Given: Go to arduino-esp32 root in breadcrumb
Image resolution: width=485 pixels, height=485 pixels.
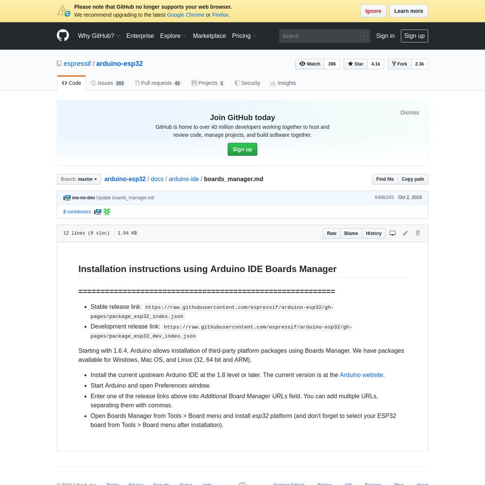Looking at the screenshot, I should point(125,179).
